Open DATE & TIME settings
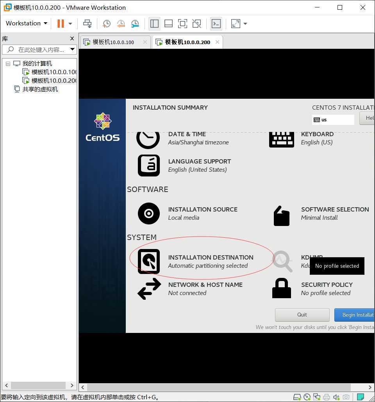The width and height of the screenshot is (375, 402). (x=182, y=140)
